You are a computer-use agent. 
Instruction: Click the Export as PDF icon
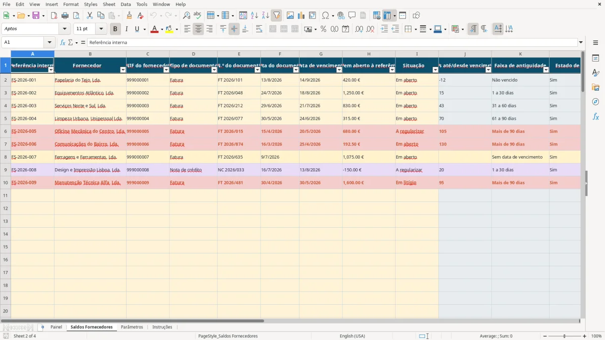point(54,16)
